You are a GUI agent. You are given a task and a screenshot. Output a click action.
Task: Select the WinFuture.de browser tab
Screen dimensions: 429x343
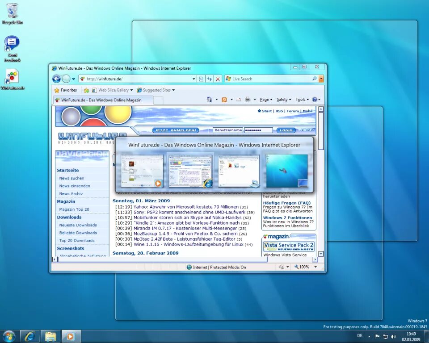pos(103,100)
